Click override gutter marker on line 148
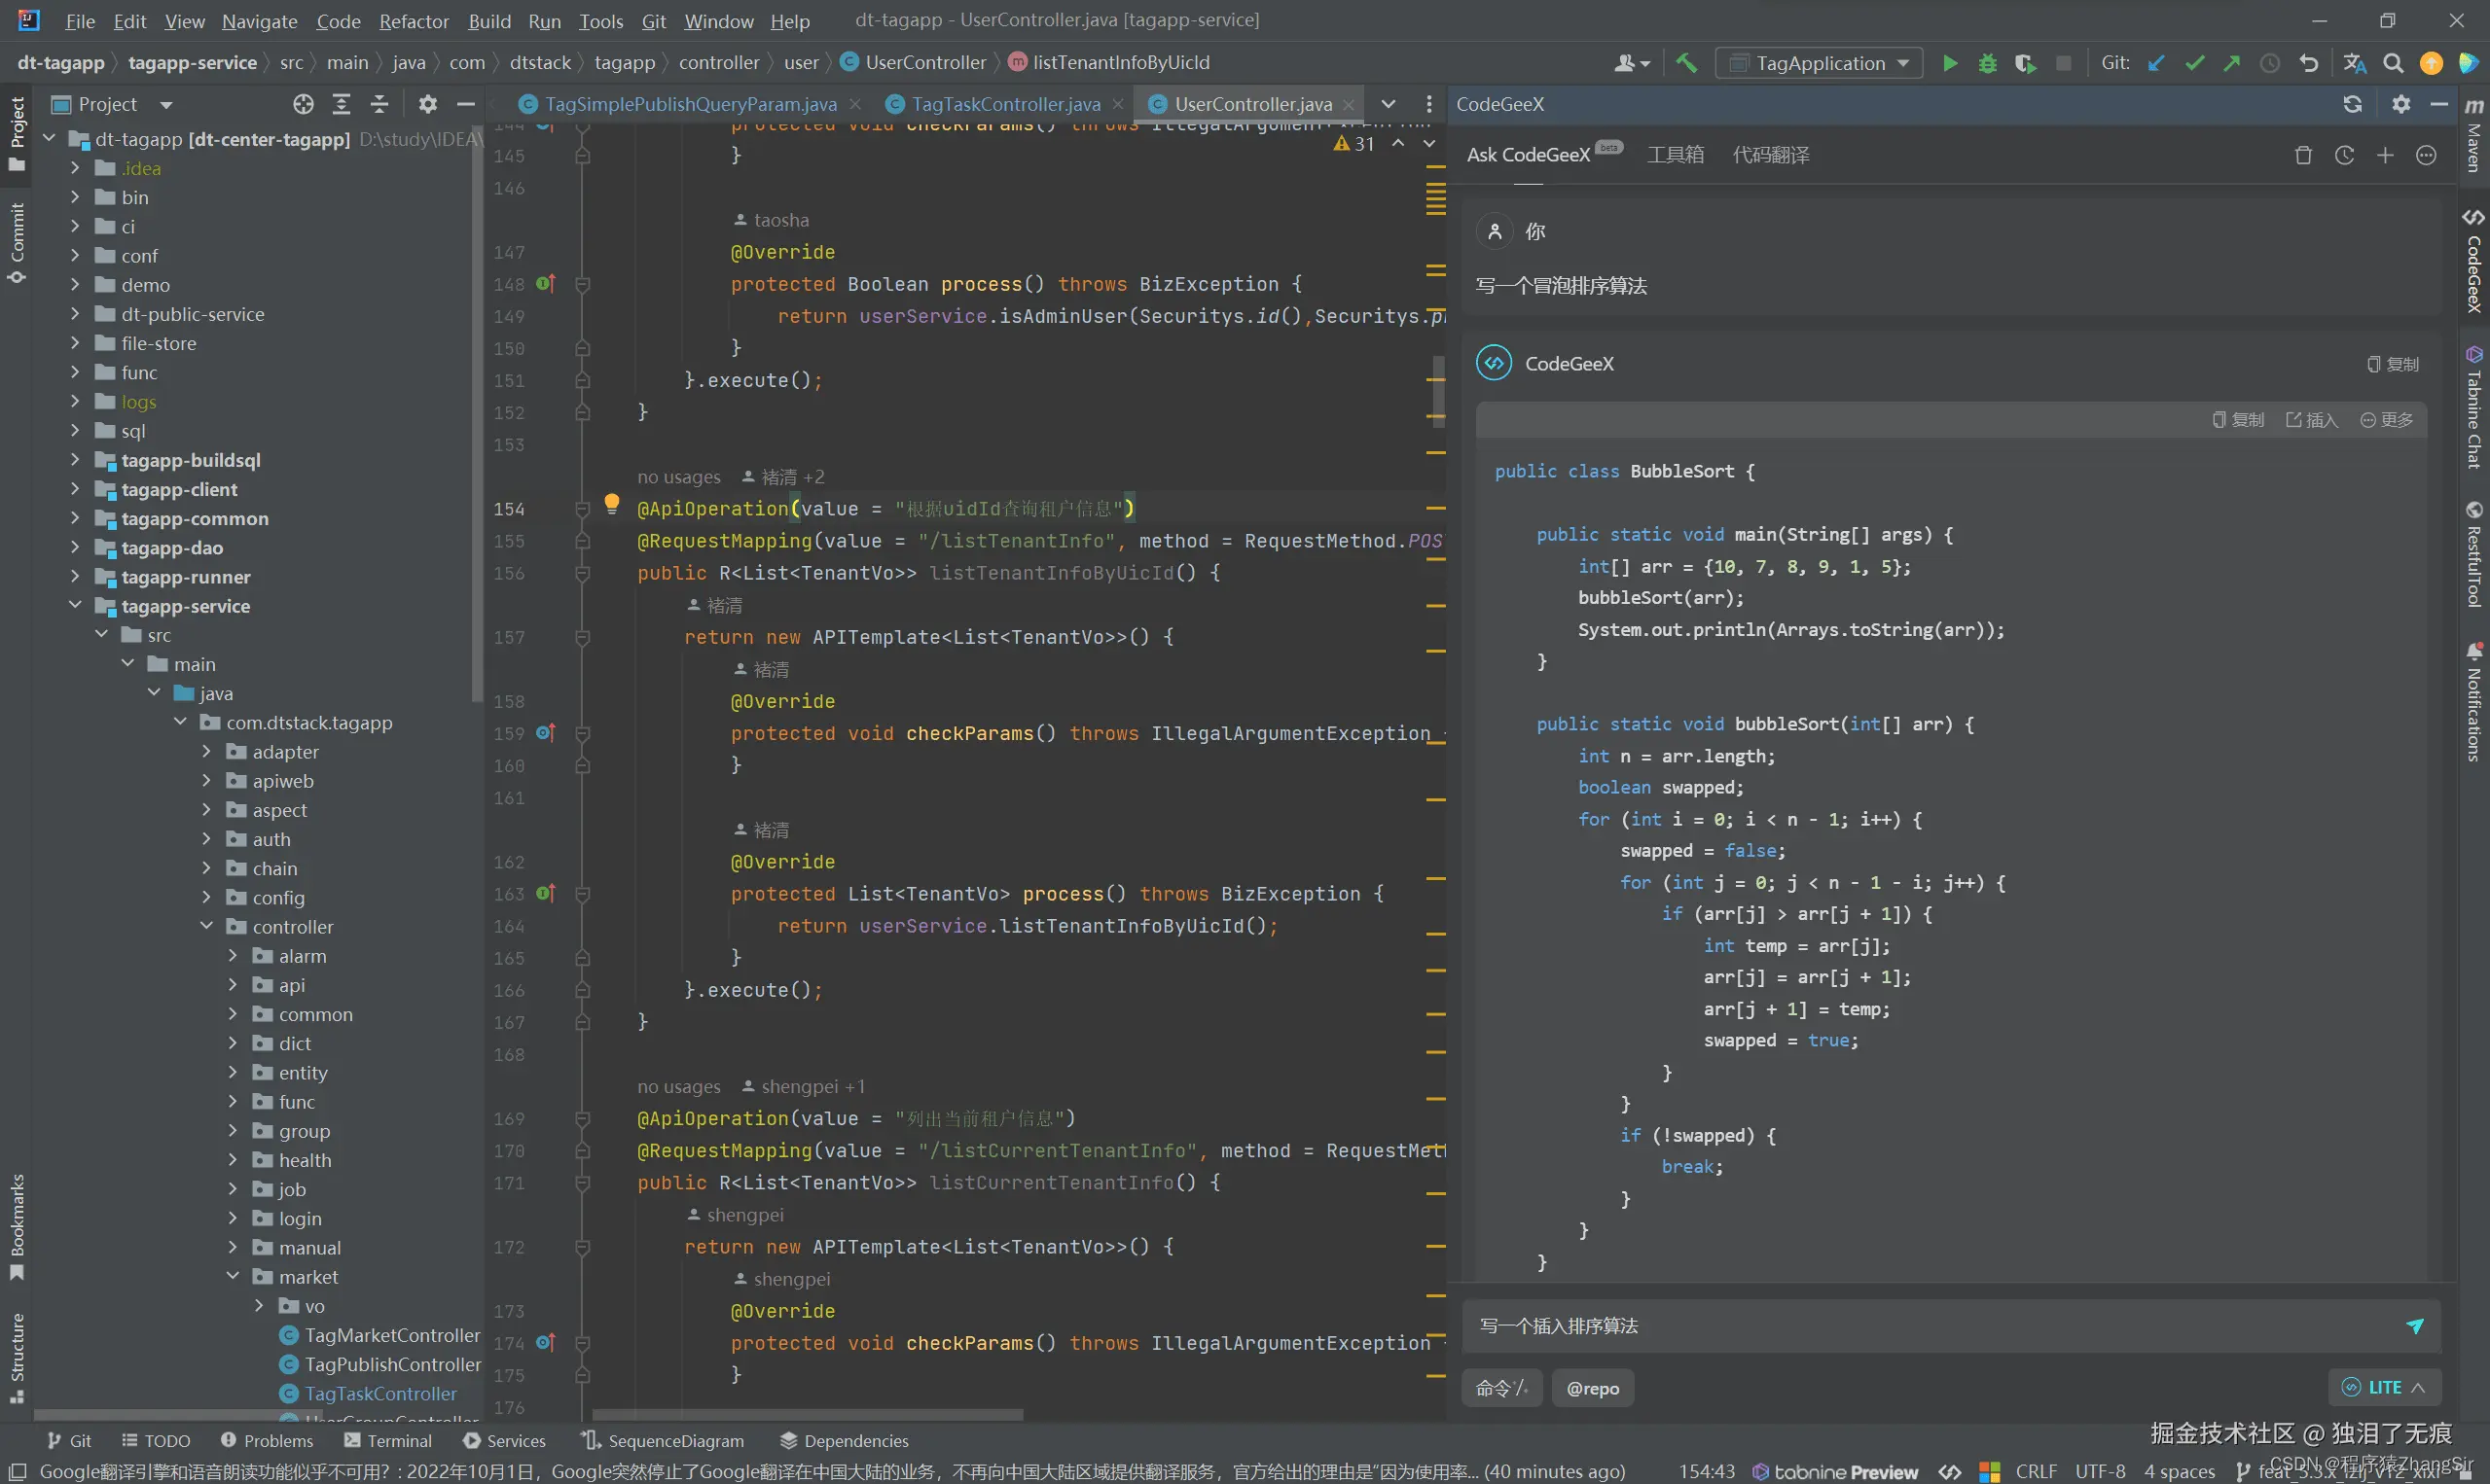Screen dimensions: 2490x1484 545,284
